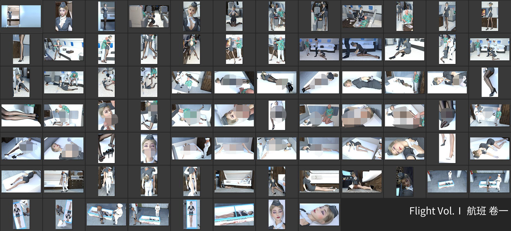Open thumbnail of white-uniformed officer near cabinets

coord(64,181)
